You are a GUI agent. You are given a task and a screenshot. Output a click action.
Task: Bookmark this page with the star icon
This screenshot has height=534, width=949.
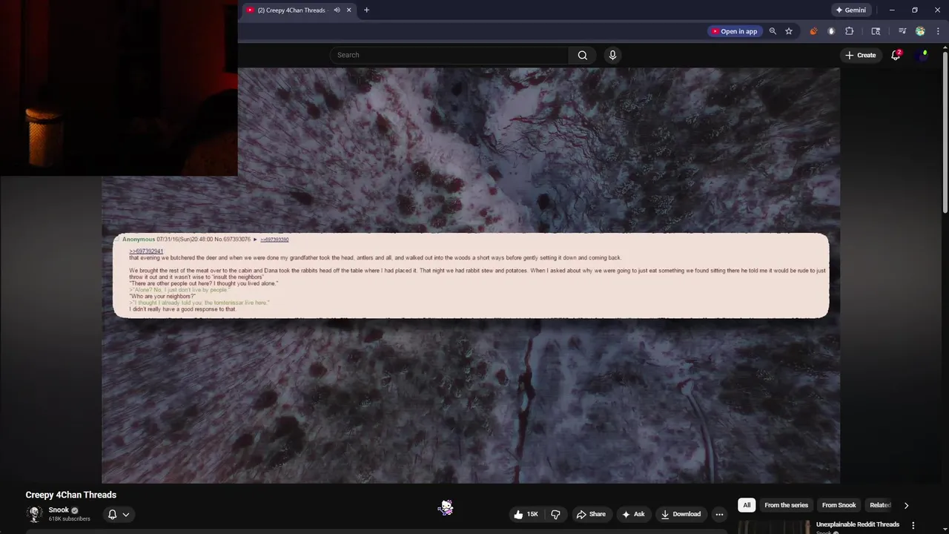(x=789, y=31)
